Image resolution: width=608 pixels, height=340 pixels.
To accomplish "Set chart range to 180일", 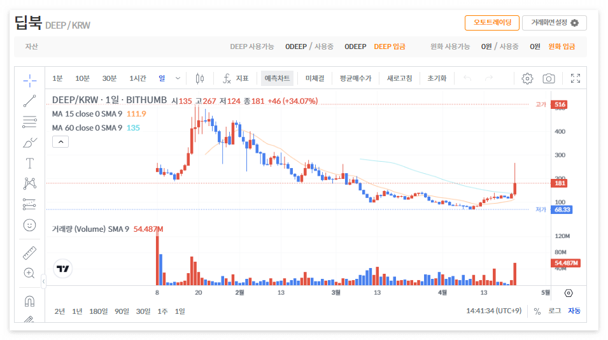I will coord(99,311).
